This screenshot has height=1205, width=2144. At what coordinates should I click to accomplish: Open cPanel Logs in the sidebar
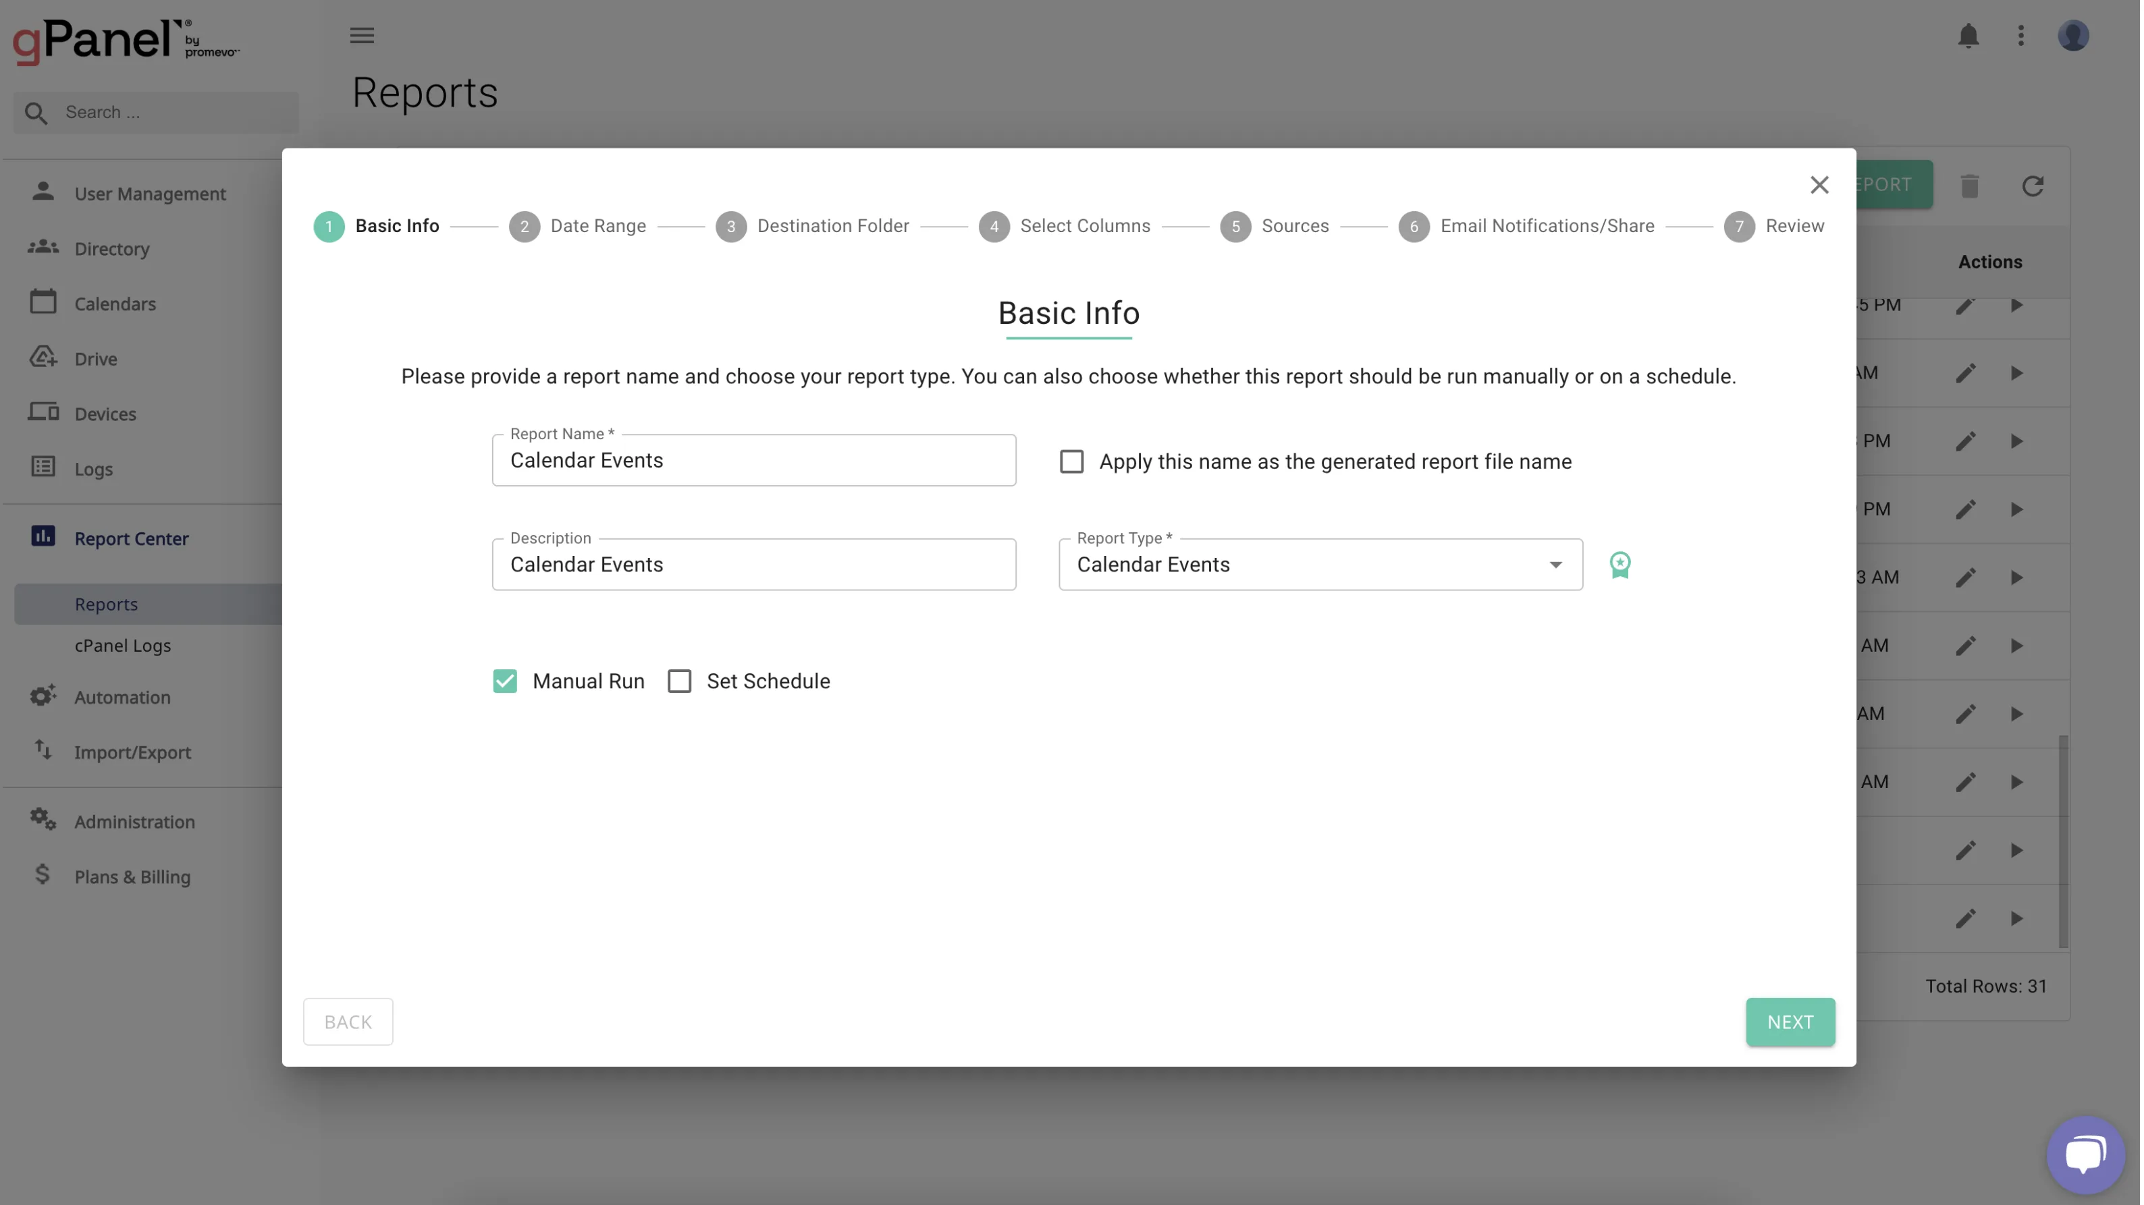pos(123,645)
